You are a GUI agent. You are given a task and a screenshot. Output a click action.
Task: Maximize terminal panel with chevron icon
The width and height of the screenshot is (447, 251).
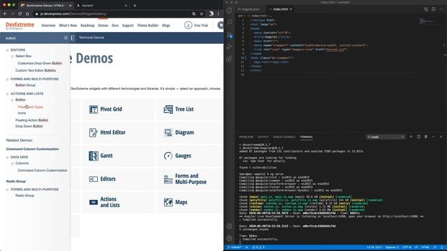tap(433, 137)
